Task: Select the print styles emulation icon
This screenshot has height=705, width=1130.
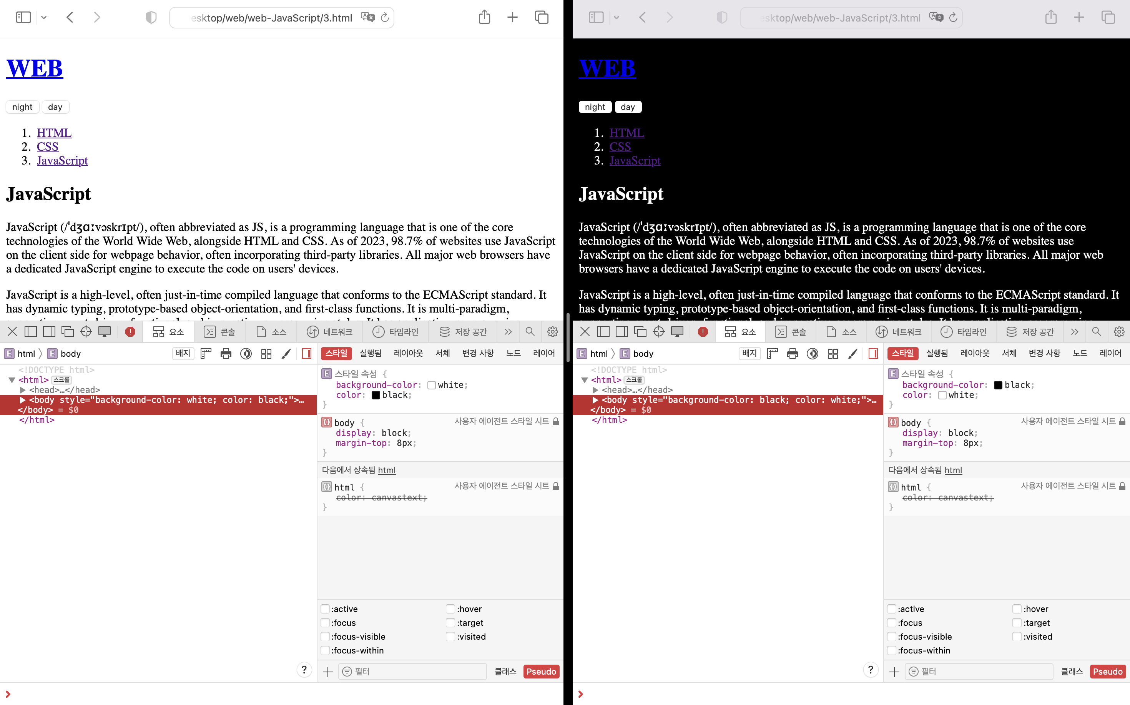Action: click(226, 353)
